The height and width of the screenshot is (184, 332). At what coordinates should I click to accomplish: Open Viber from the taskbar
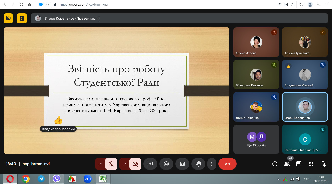click(57, 179)
